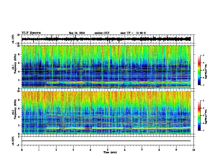218x168 pixels.
Task: Click time axis tick label "5"
Action: pyautogui.click(x=108, y=150)
